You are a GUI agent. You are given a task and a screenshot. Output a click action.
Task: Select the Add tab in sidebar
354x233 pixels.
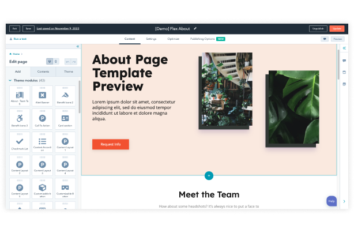click(x=18, y=72)
